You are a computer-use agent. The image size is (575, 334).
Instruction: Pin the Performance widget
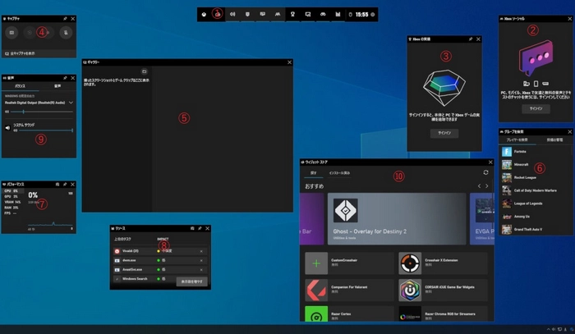coord(65,184)
